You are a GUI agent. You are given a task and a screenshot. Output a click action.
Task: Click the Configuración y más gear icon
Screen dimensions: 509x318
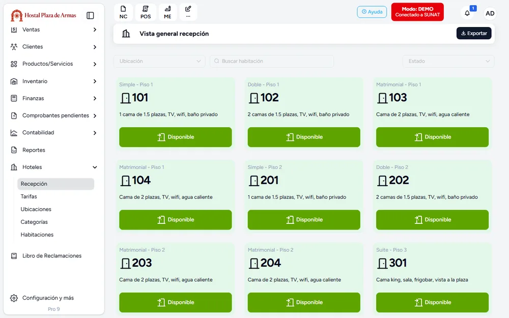pyautogui.click(x=14, y=298)
